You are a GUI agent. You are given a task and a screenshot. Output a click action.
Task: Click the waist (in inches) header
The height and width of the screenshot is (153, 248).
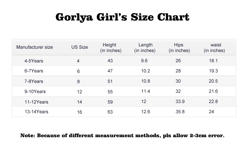click(x=214, y=48)
